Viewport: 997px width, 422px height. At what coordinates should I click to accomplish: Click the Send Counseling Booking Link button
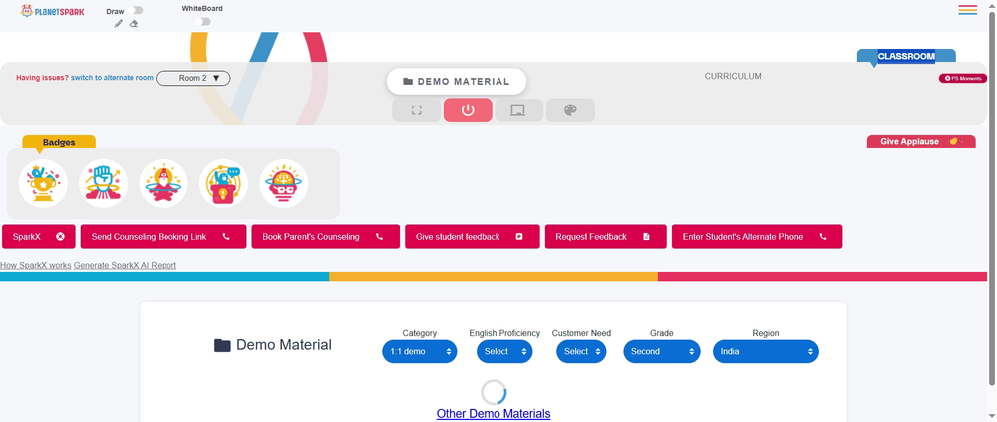tap(164, 237)
